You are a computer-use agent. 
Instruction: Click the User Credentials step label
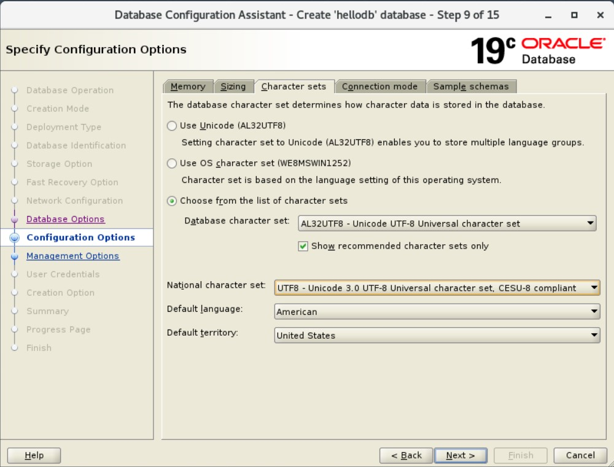point(63,274)
